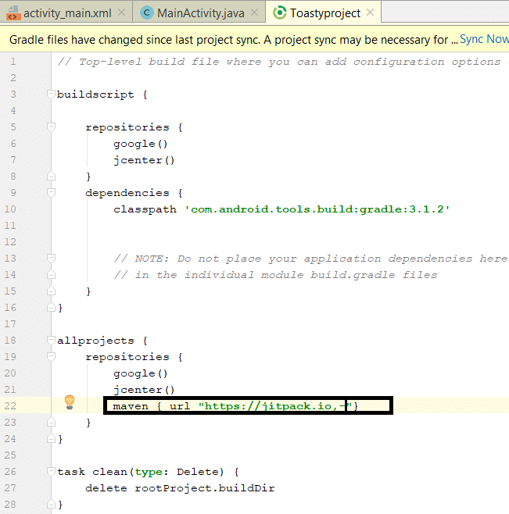This screenshot has height=514, width=509.
Task: Click fold end marker on line 15
Action: [51, 291]
